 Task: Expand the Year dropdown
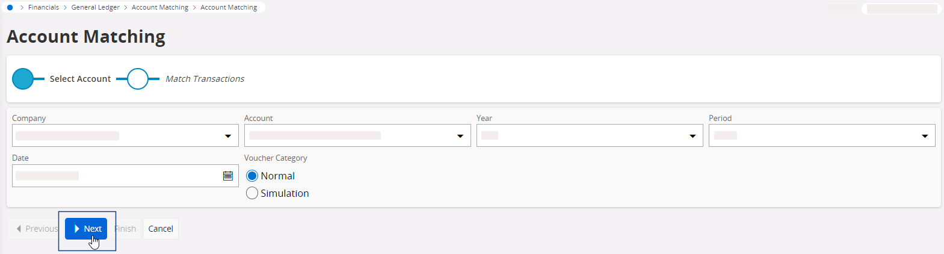pos(693,136)
